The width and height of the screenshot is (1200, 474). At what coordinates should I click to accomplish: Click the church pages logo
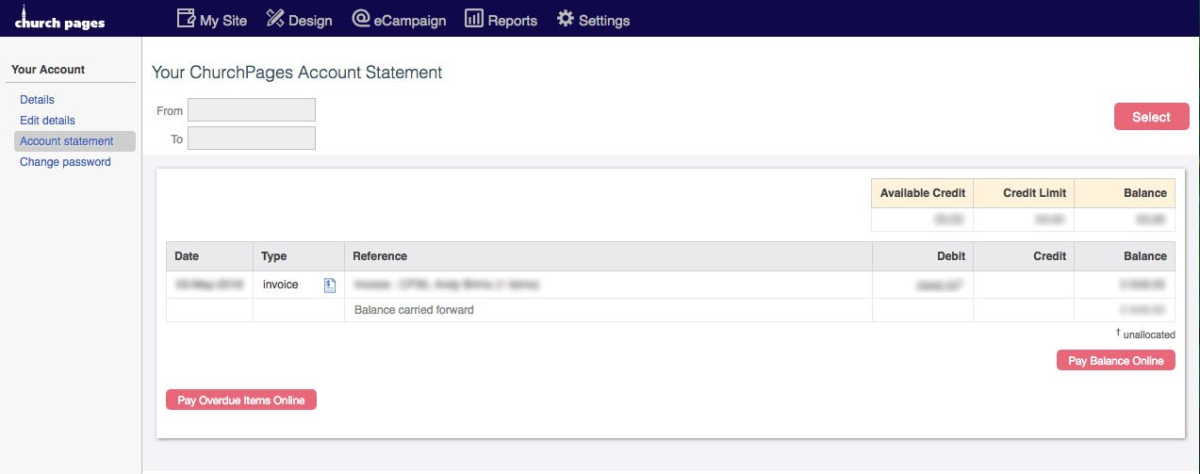click(59, 20)
